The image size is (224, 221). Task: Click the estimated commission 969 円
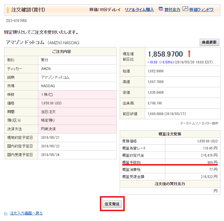point(212,163)
